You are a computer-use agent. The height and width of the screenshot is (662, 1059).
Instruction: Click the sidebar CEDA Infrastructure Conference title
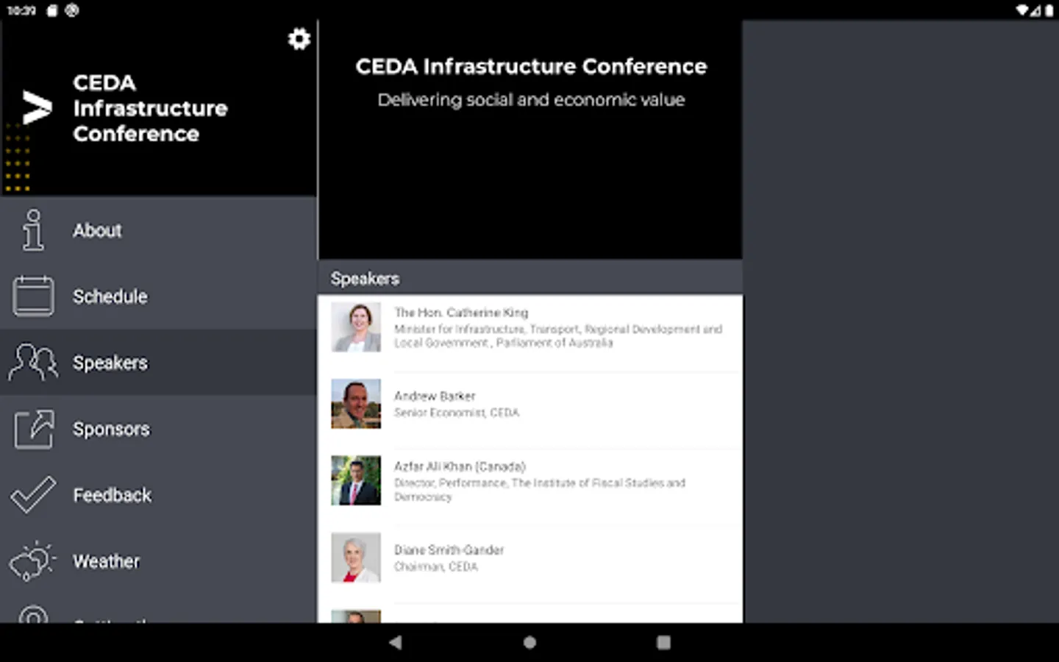(x=150, y=108)
